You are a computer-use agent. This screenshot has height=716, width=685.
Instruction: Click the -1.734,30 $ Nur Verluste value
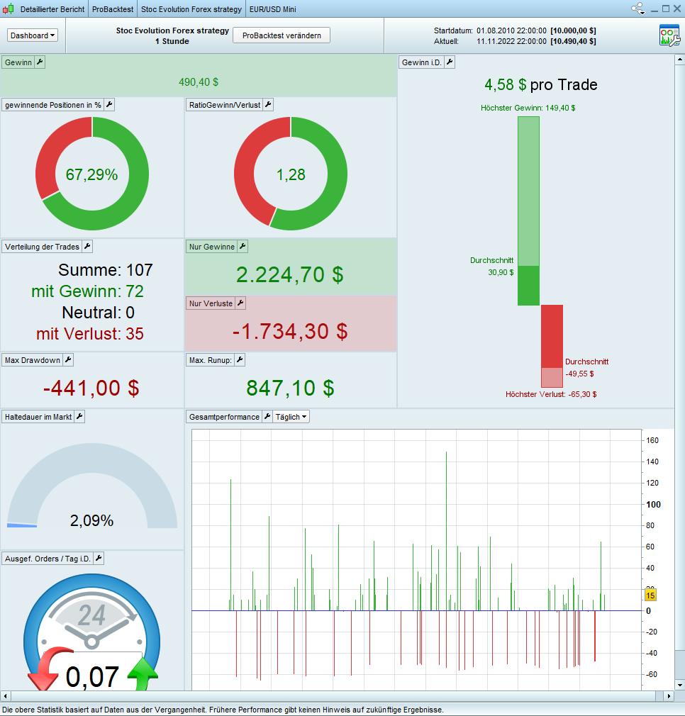[x=290, y=332]
